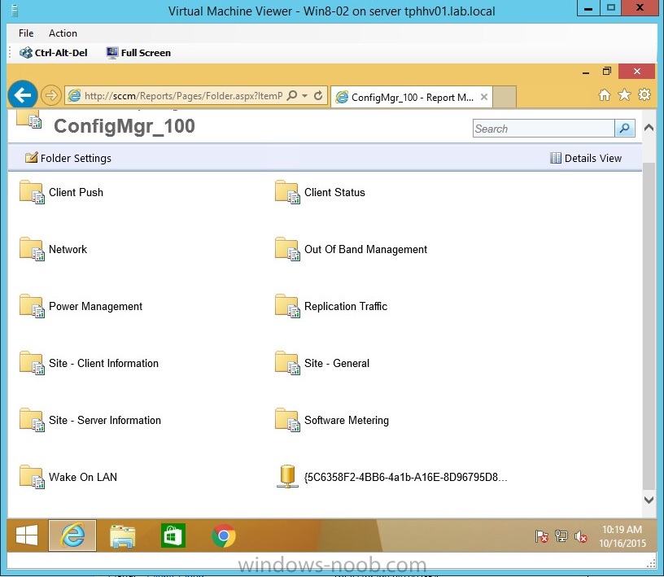The image size is (664, 577).
Task: Open the Replication Traffic folder icon
Action: (287, 306)
